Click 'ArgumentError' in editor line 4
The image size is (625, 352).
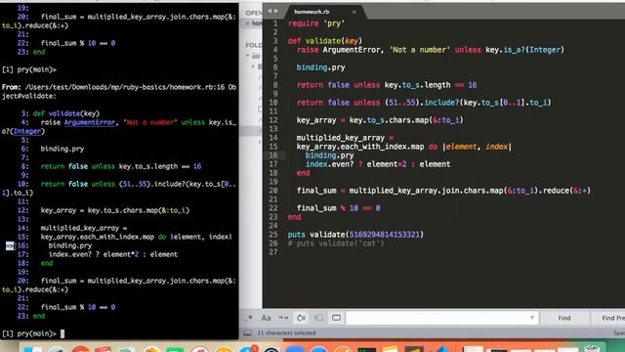pyautogui.click(x=352, y=50)
